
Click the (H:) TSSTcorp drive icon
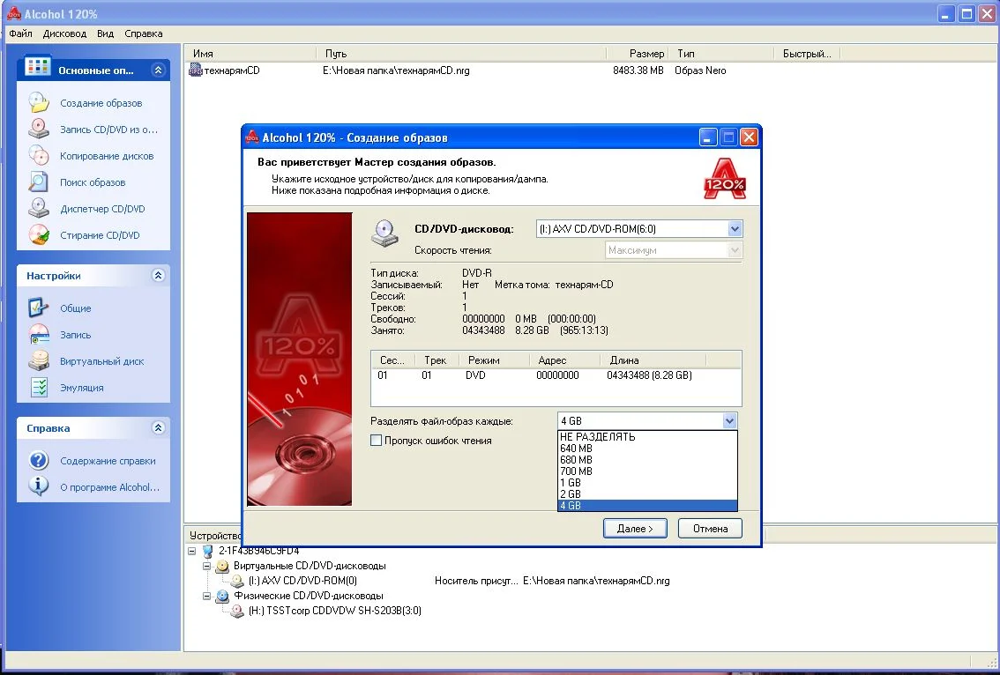pyautogui.click(x=237, y=611)
